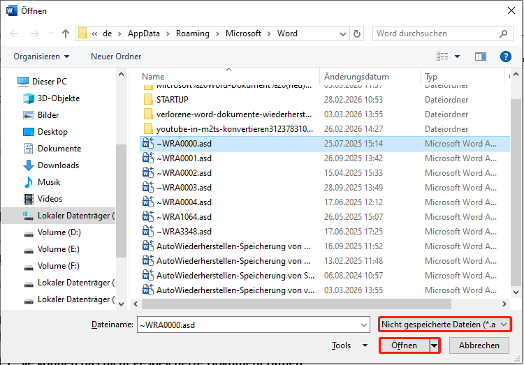Image resolution: width=524 pixels, height=365 pixels.
Task: Change the view layout icon
Action: coord(442,57)
